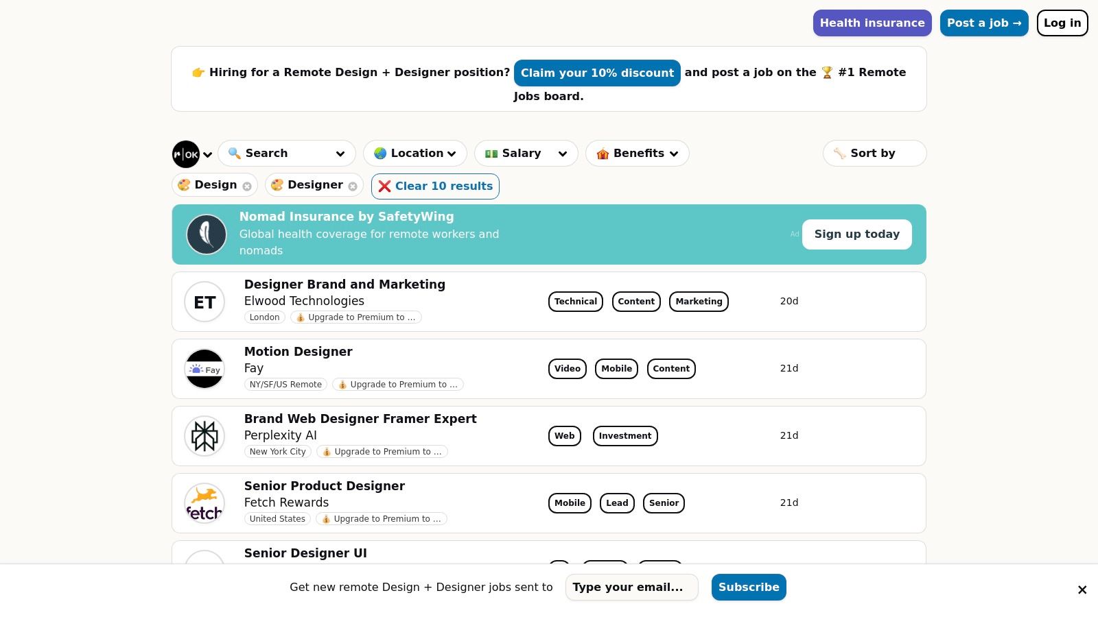Click the Fay company logo
The height and width of the screenshot is (617, 1098).
(x=205, y=369)
